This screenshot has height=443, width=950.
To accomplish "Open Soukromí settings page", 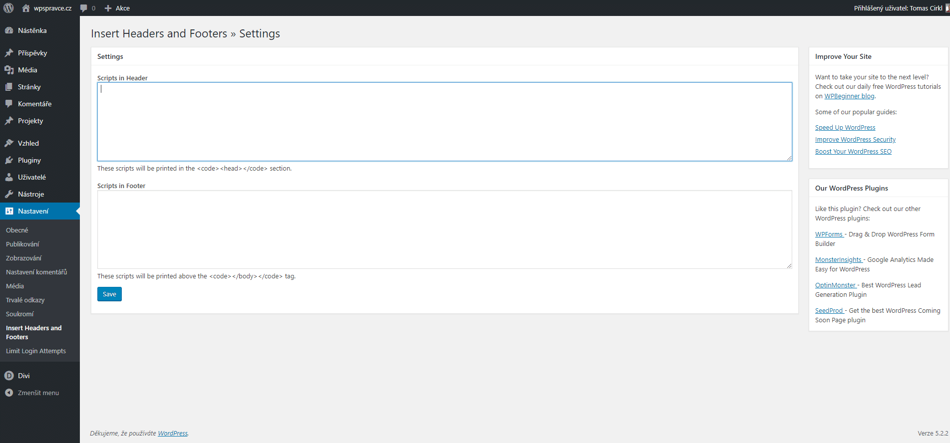I will 20,314.
